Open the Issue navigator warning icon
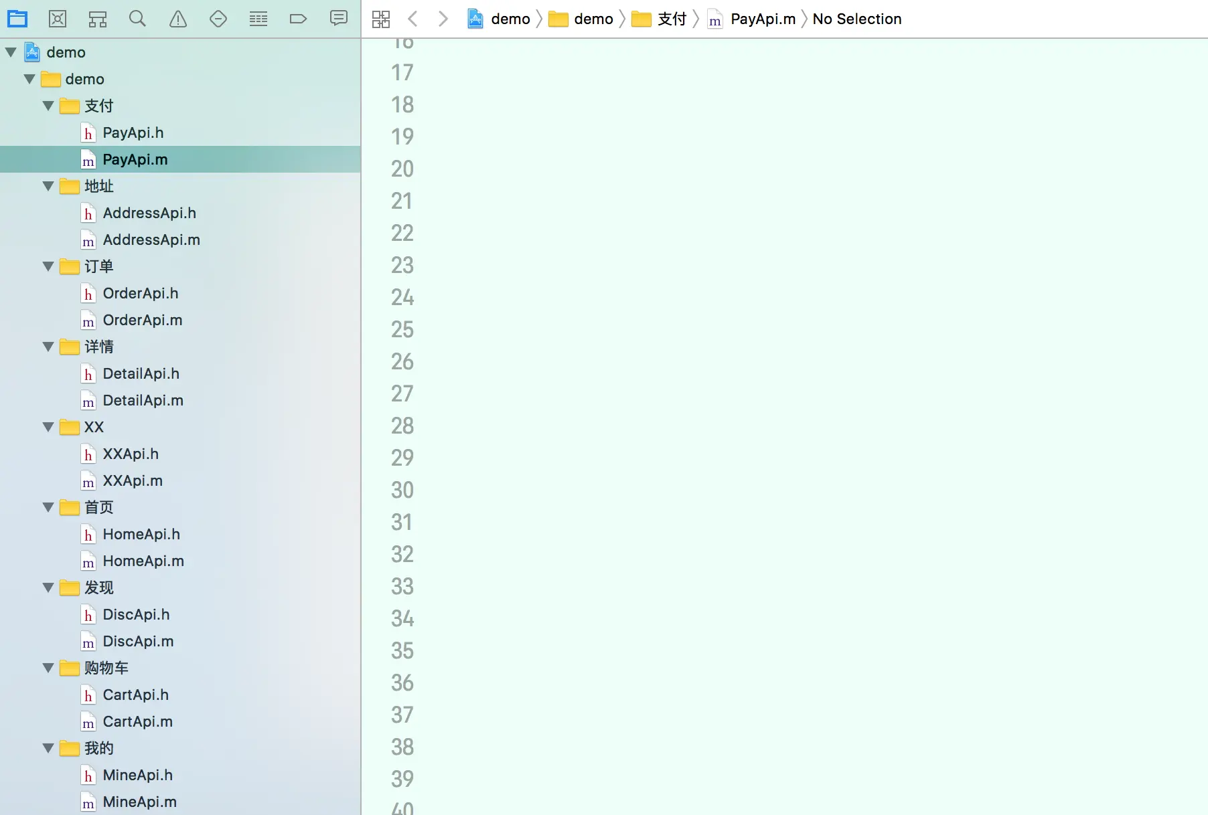The image size is (1208, 815). [178, 19]
